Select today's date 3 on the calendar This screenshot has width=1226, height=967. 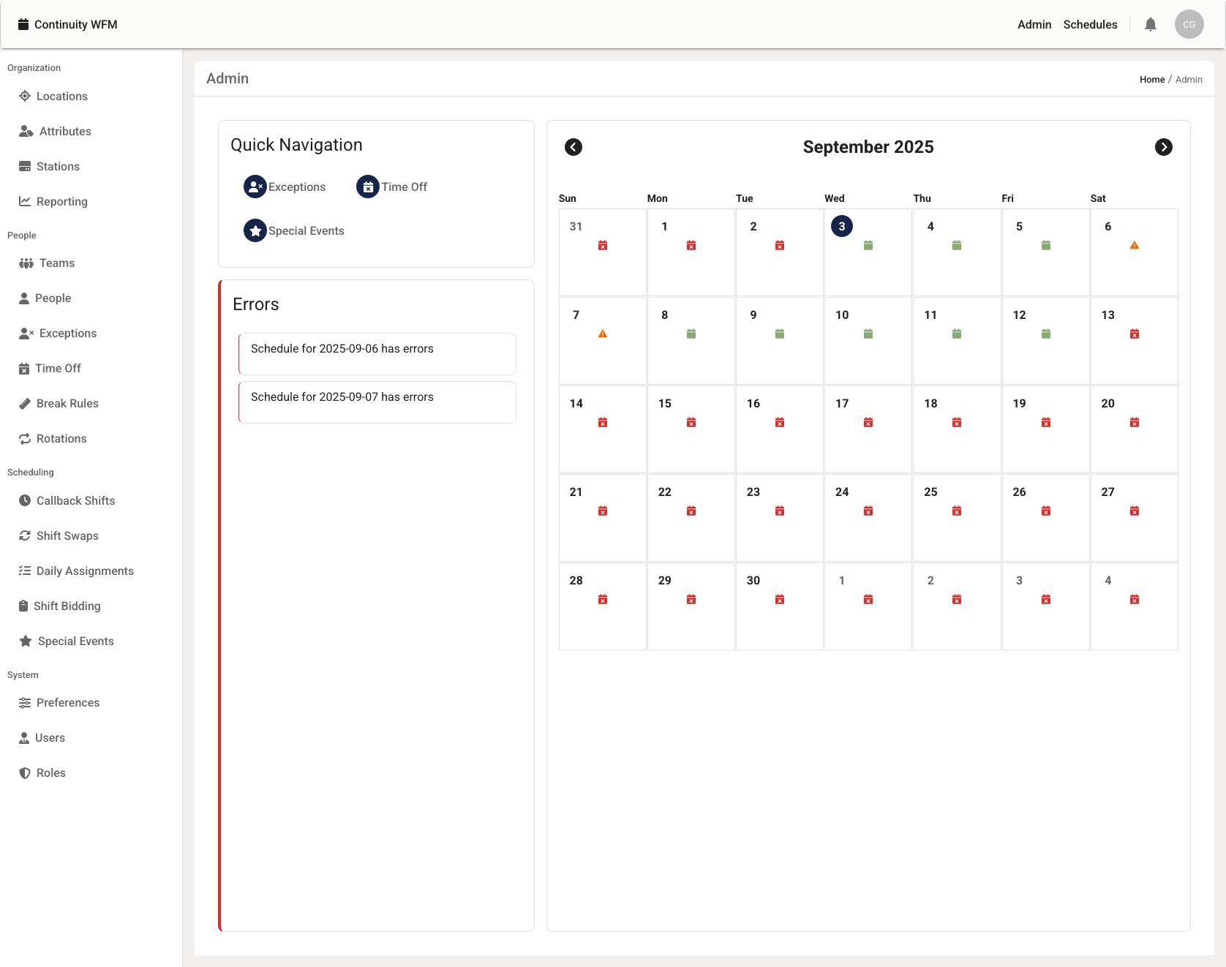[842, 226]
